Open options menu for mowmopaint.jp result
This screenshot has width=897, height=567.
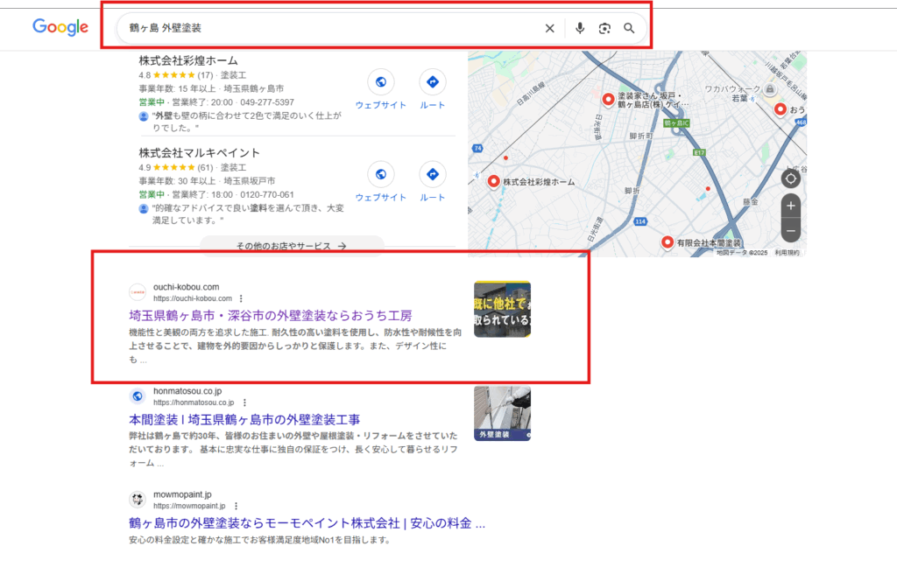click(x=236, y=506)
